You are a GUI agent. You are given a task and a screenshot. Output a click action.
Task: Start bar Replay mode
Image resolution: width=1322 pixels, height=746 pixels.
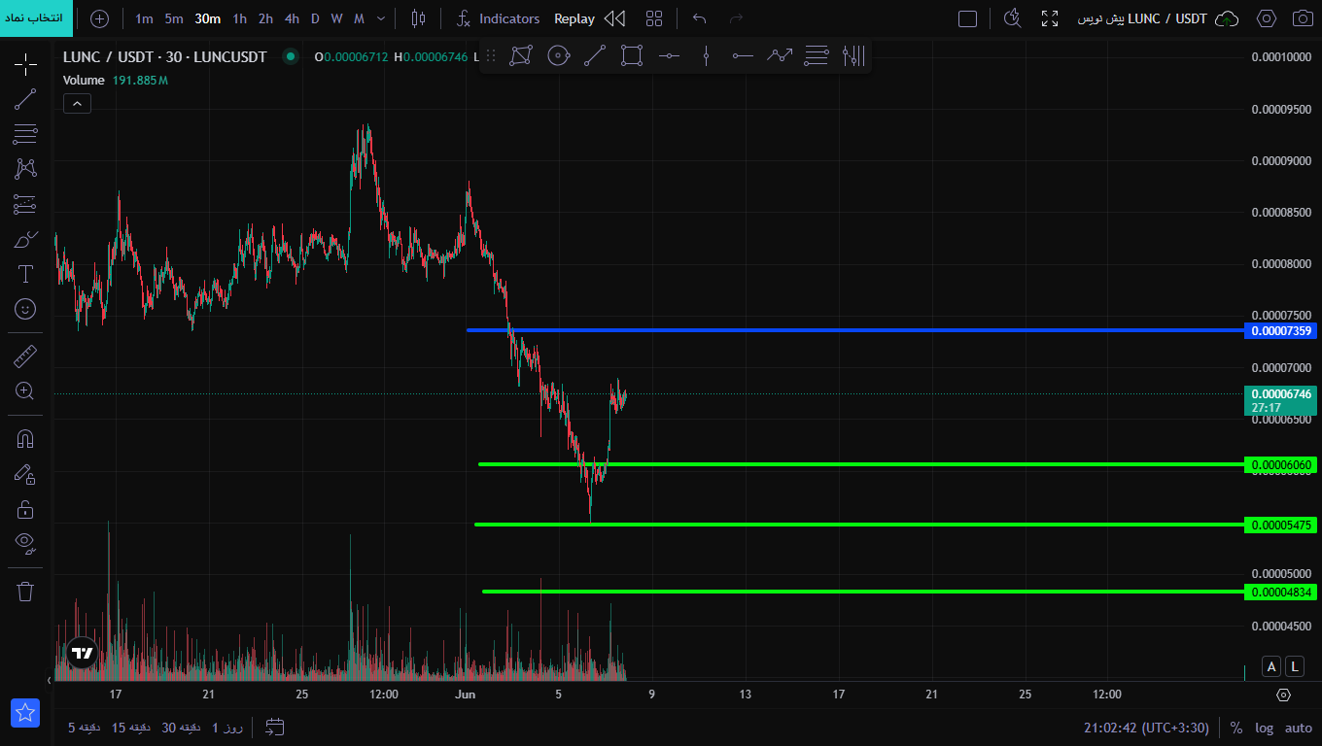[590, 18]
